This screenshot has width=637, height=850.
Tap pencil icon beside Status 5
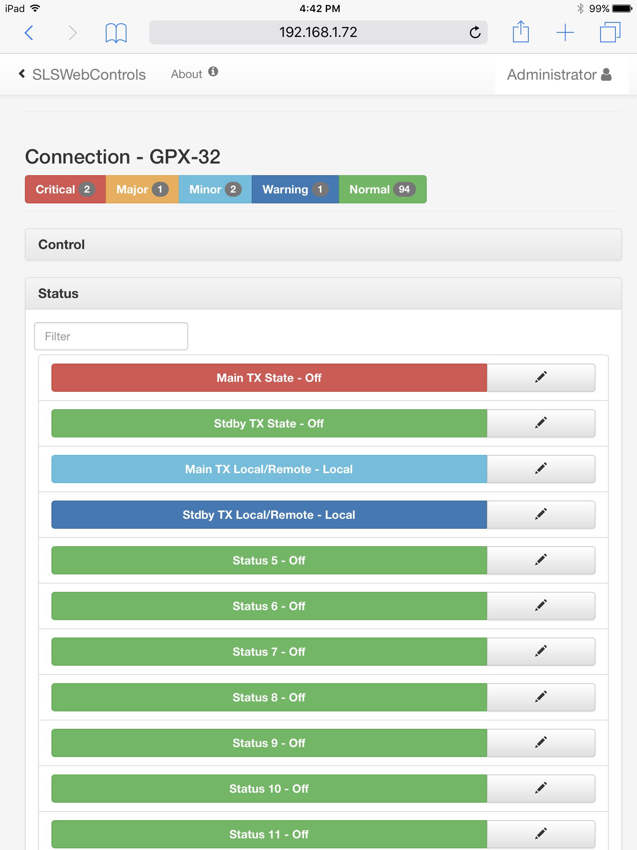point(541,560)
